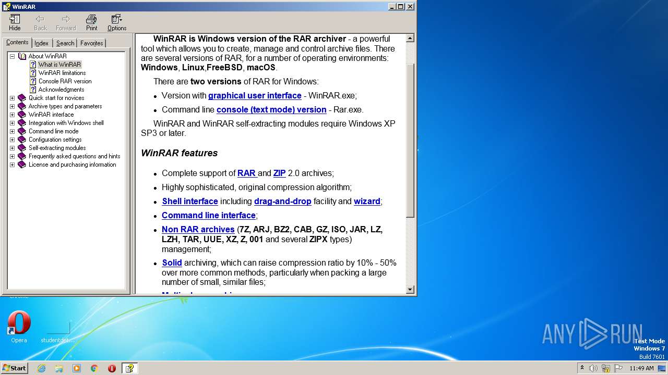Click the WinRAR limitations topic page icon
Viewport: 668px width, 375px height.
[33, 73]
